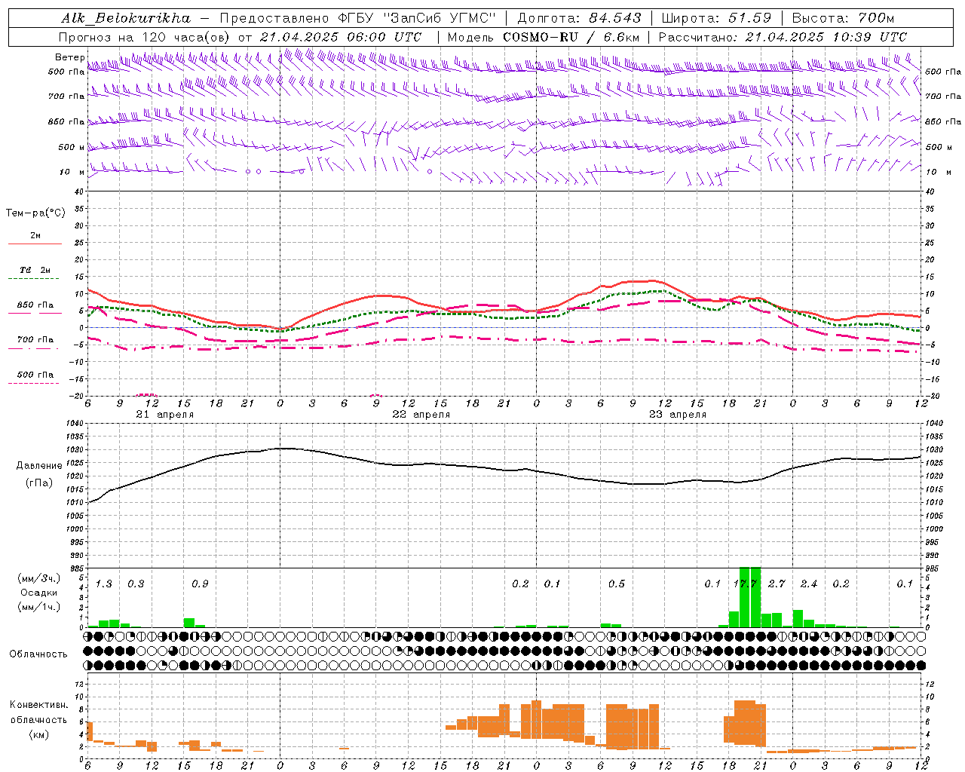Screen dimensions: 965x772
Task: Click the 700 гПа temperature legend entry
Action: point(35,340)
